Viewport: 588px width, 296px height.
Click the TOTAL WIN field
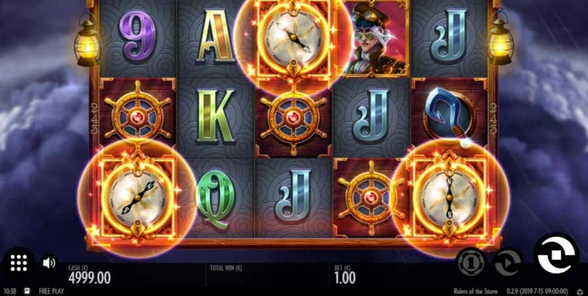coord(267,274)
